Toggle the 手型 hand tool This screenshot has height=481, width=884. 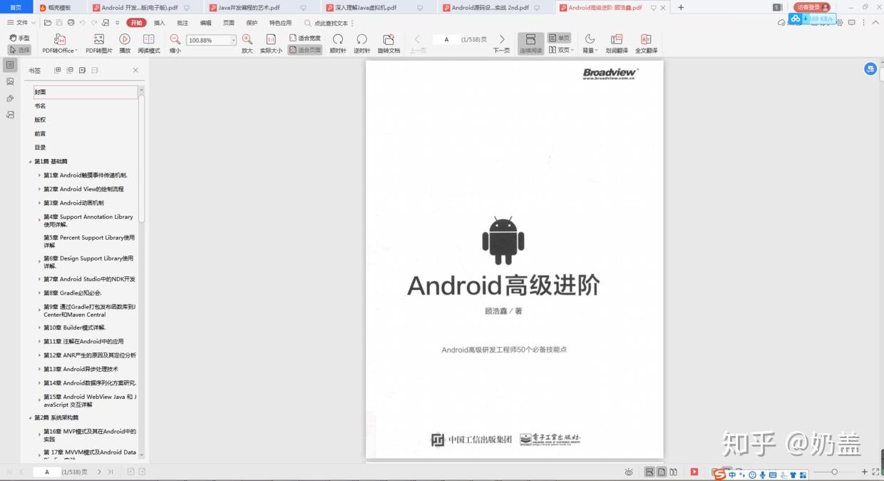[19, 38]
